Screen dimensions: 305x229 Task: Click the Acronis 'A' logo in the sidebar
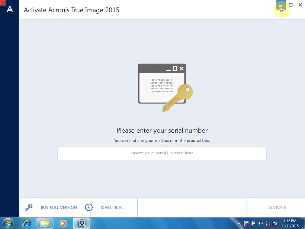click(10, 9)
